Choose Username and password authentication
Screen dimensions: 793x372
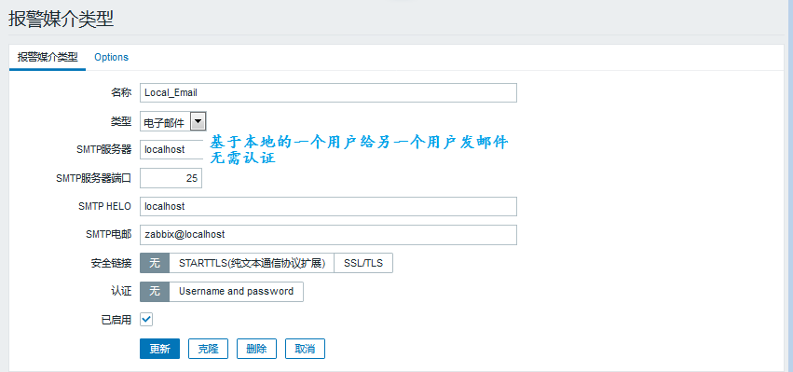click(x=236, y=292)
